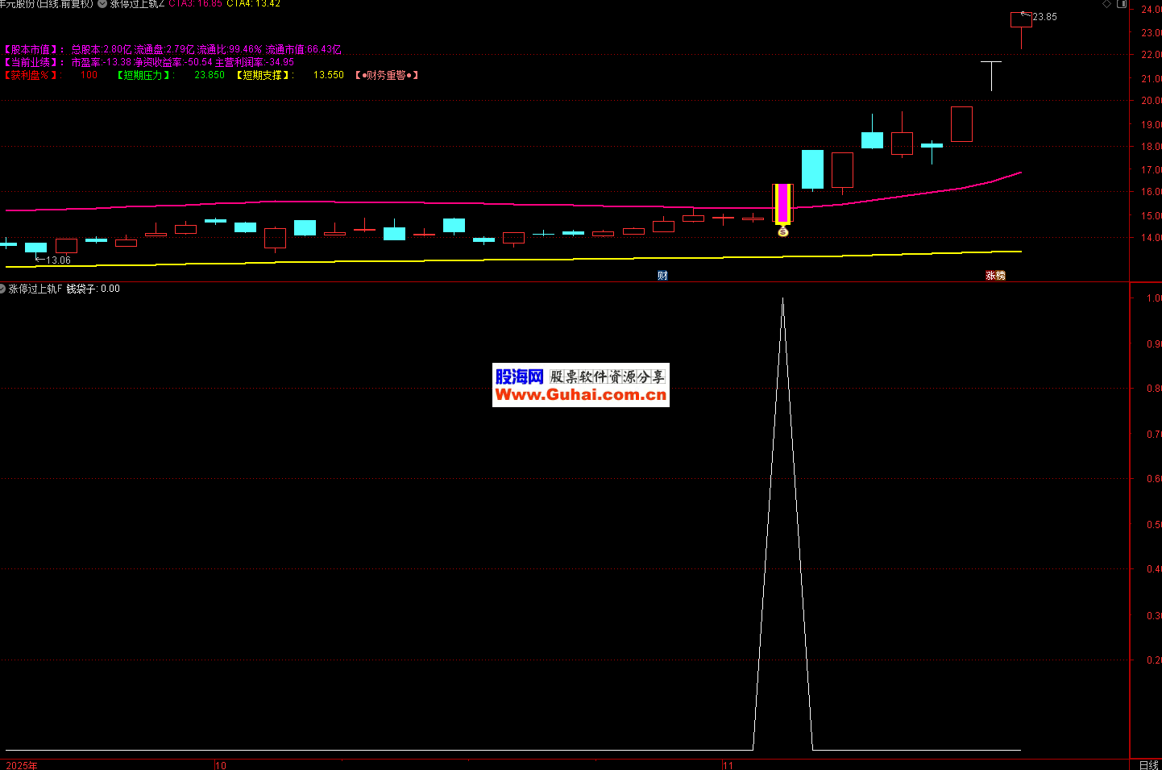Select the topmost red candle near 23.85
1162x770 pixels.
point(1021,20)
